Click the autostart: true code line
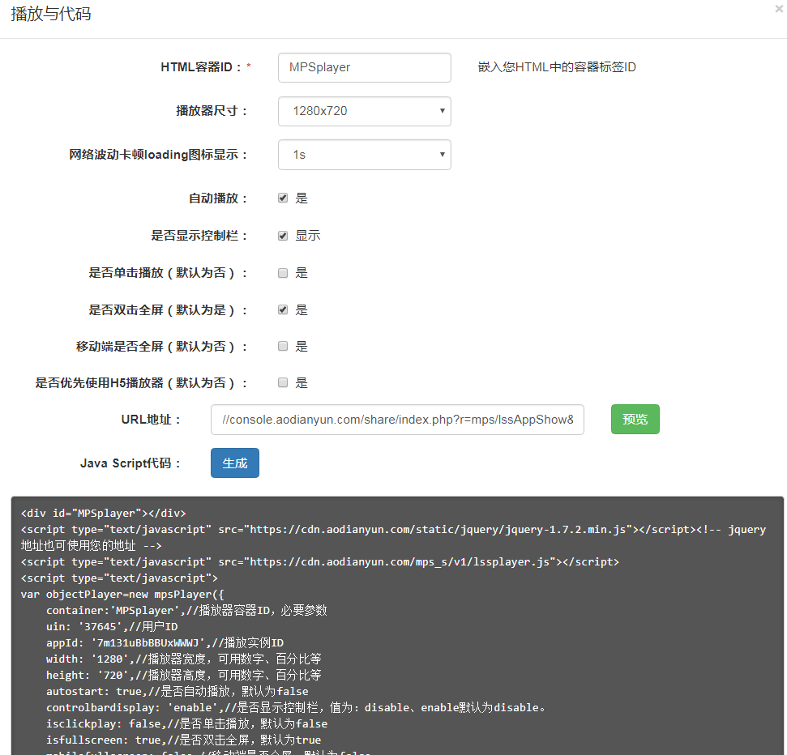 pyautogui.click(x=178, y=691)
